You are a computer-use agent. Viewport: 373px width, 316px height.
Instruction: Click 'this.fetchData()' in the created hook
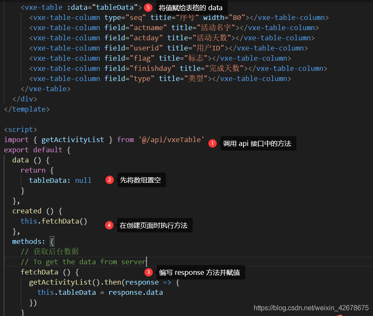point(54,221)
